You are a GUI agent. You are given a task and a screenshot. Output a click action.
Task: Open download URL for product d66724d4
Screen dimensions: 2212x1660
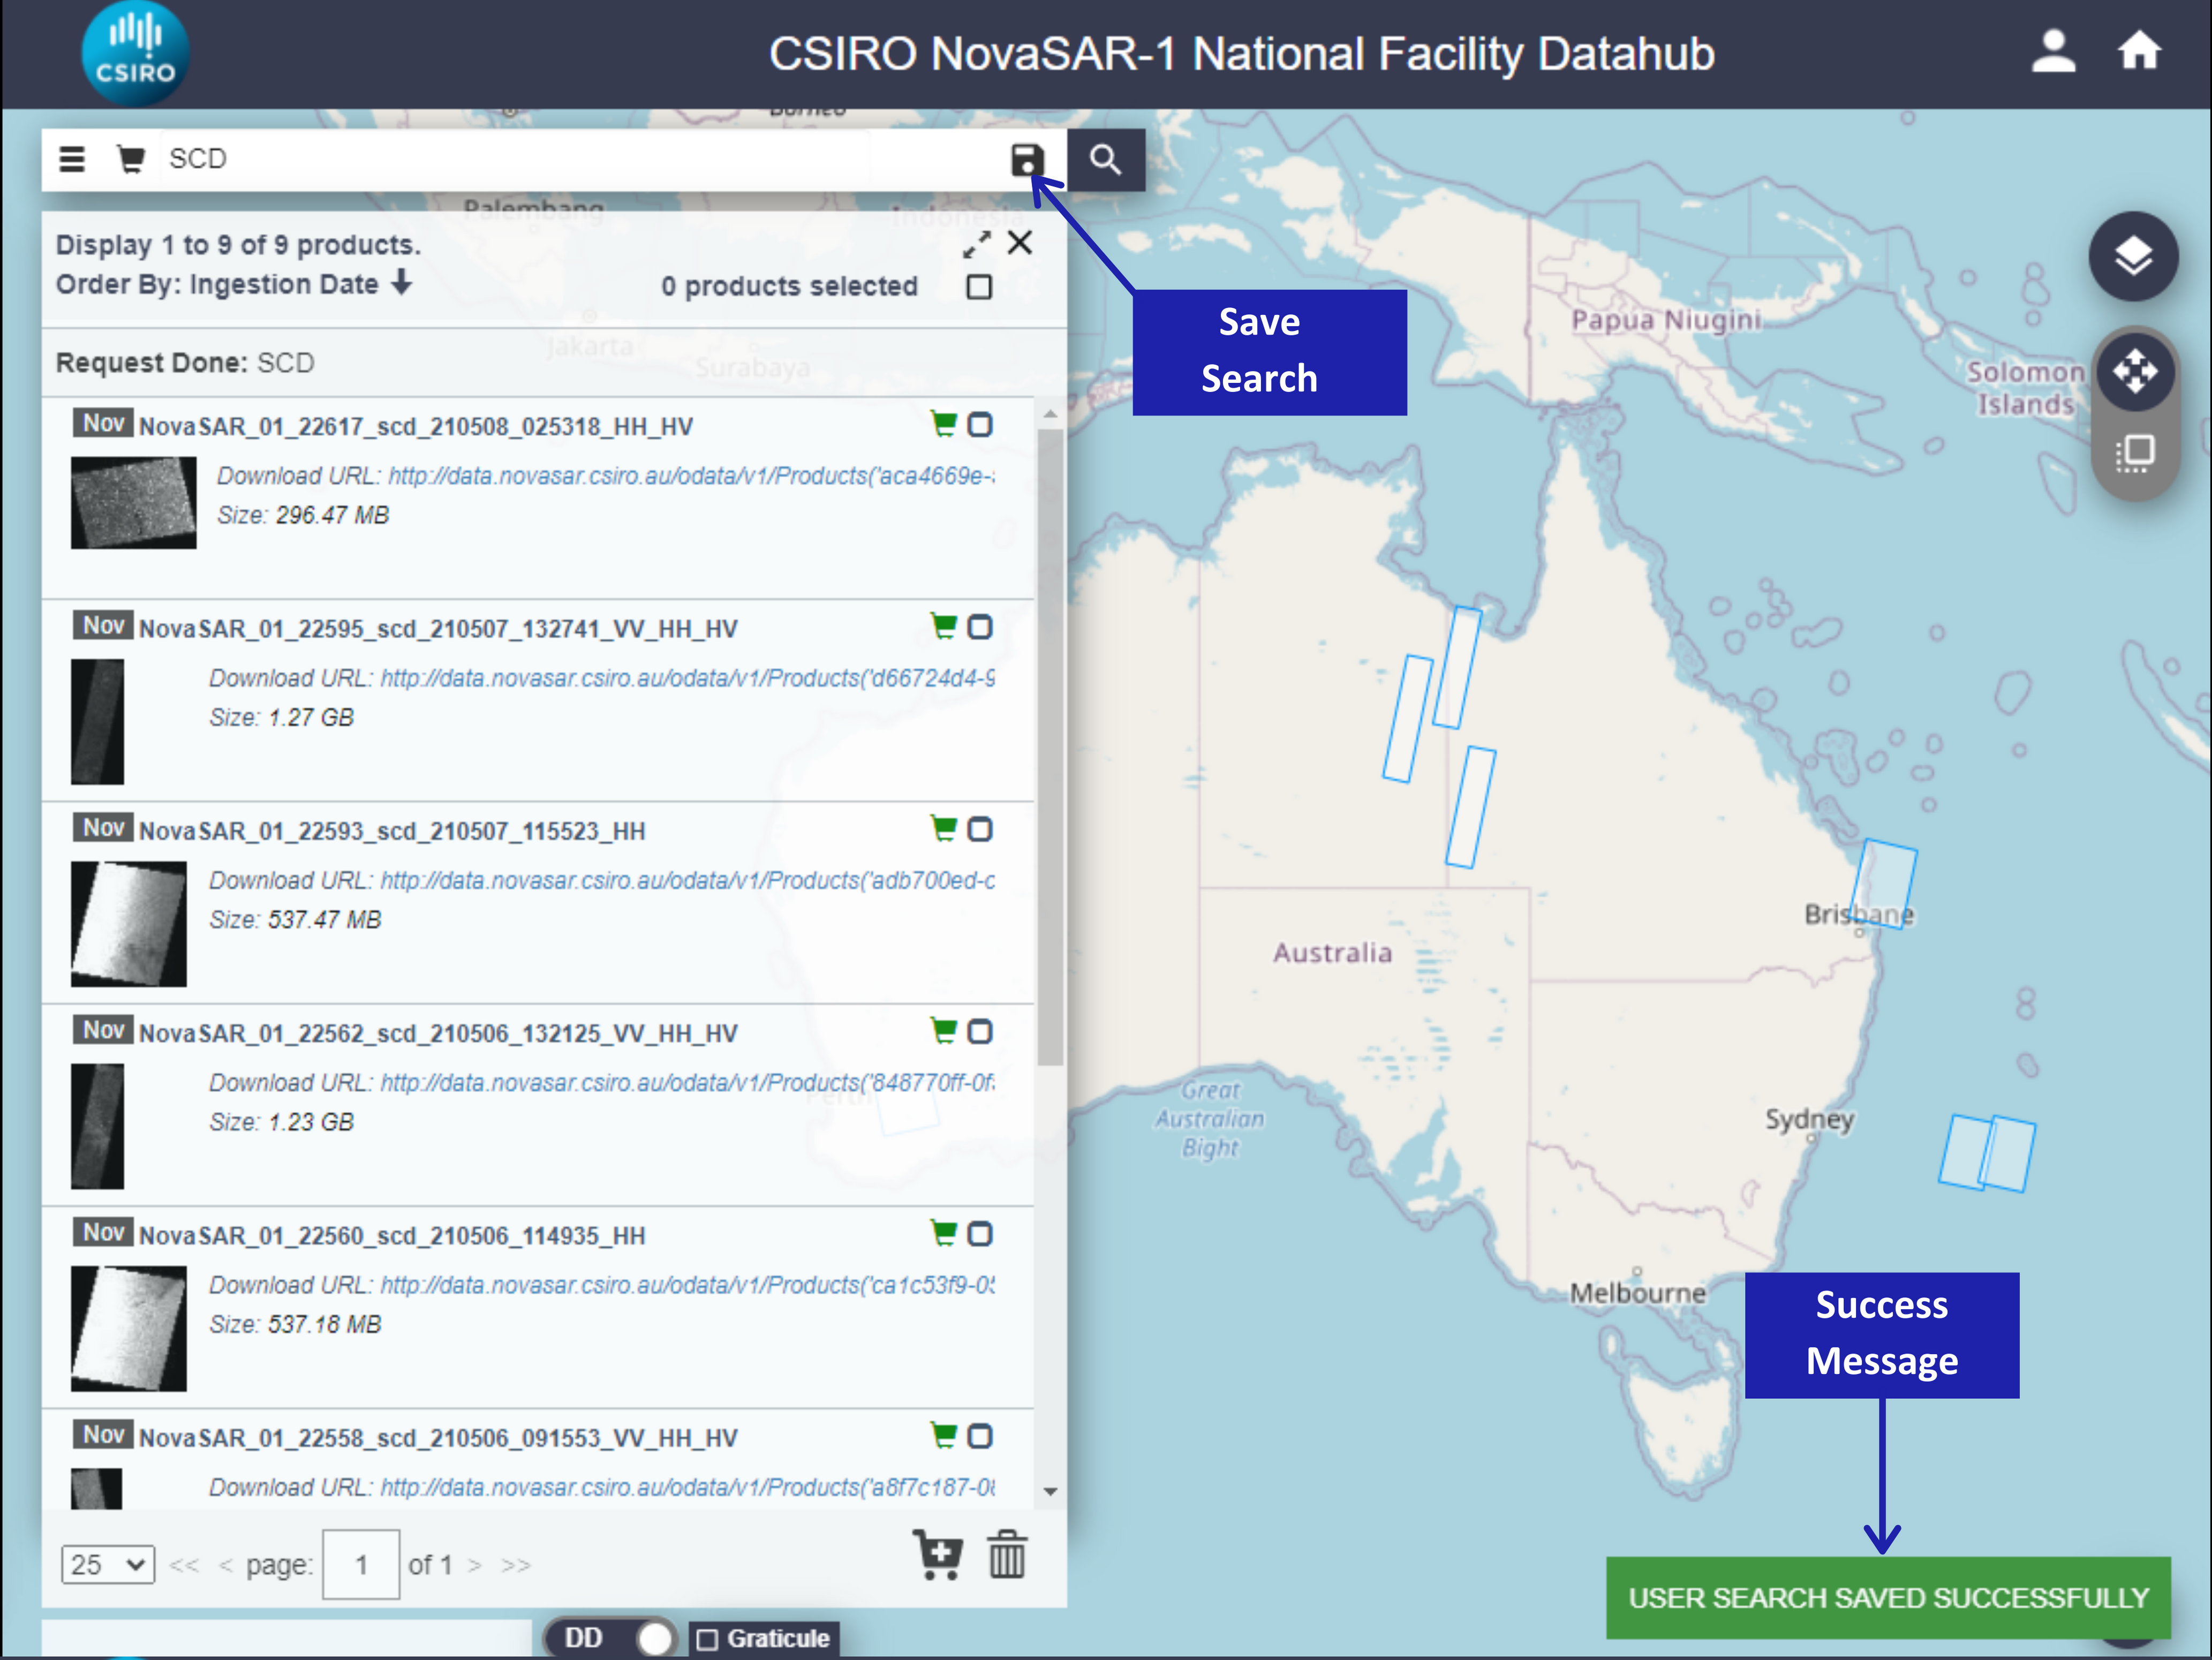pos(687,678)
